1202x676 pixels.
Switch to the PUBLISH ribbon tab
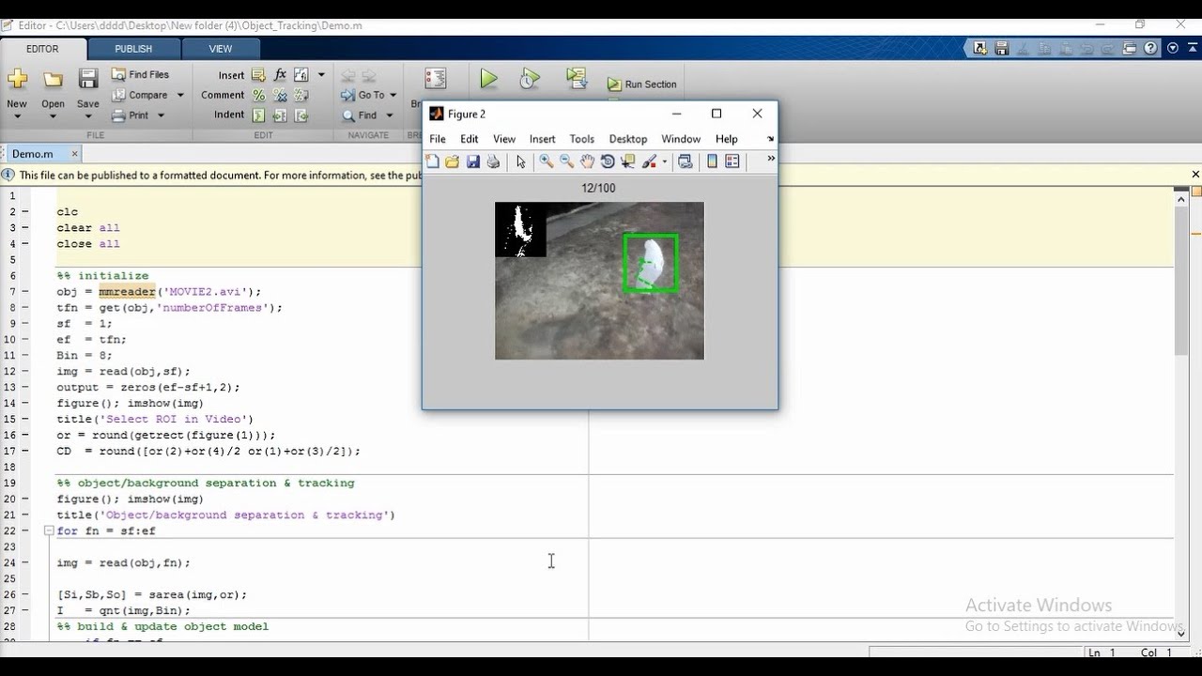(133, 49)
